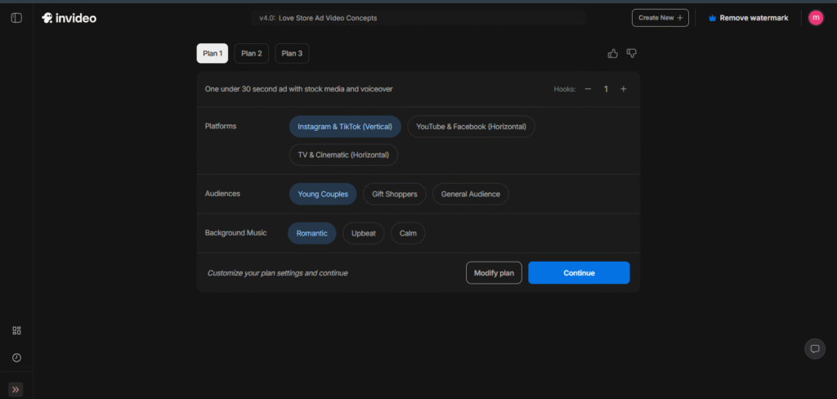
Task: Toggle the left sidebar panel icon
Action: pos(16,18)
